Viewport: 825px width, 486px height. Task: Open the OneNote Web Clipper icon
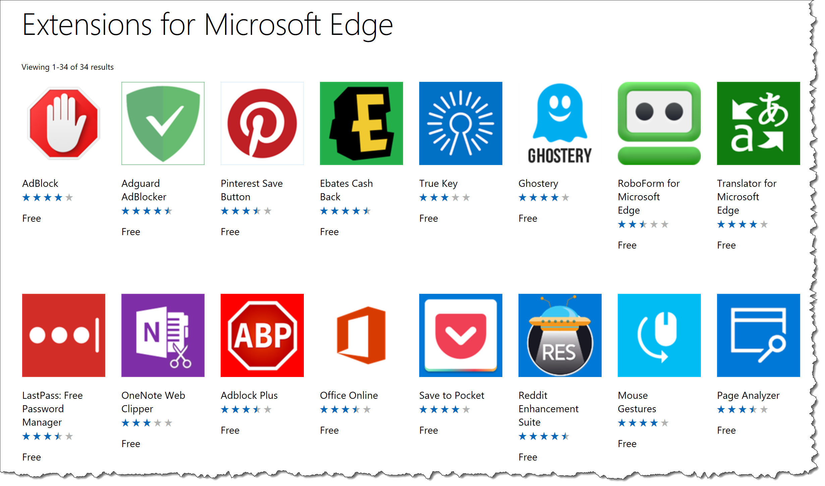(x=162, y=335)
